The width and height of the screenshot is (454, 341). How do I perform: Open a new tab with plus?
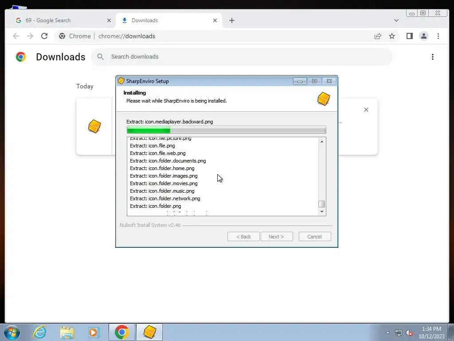231,20
